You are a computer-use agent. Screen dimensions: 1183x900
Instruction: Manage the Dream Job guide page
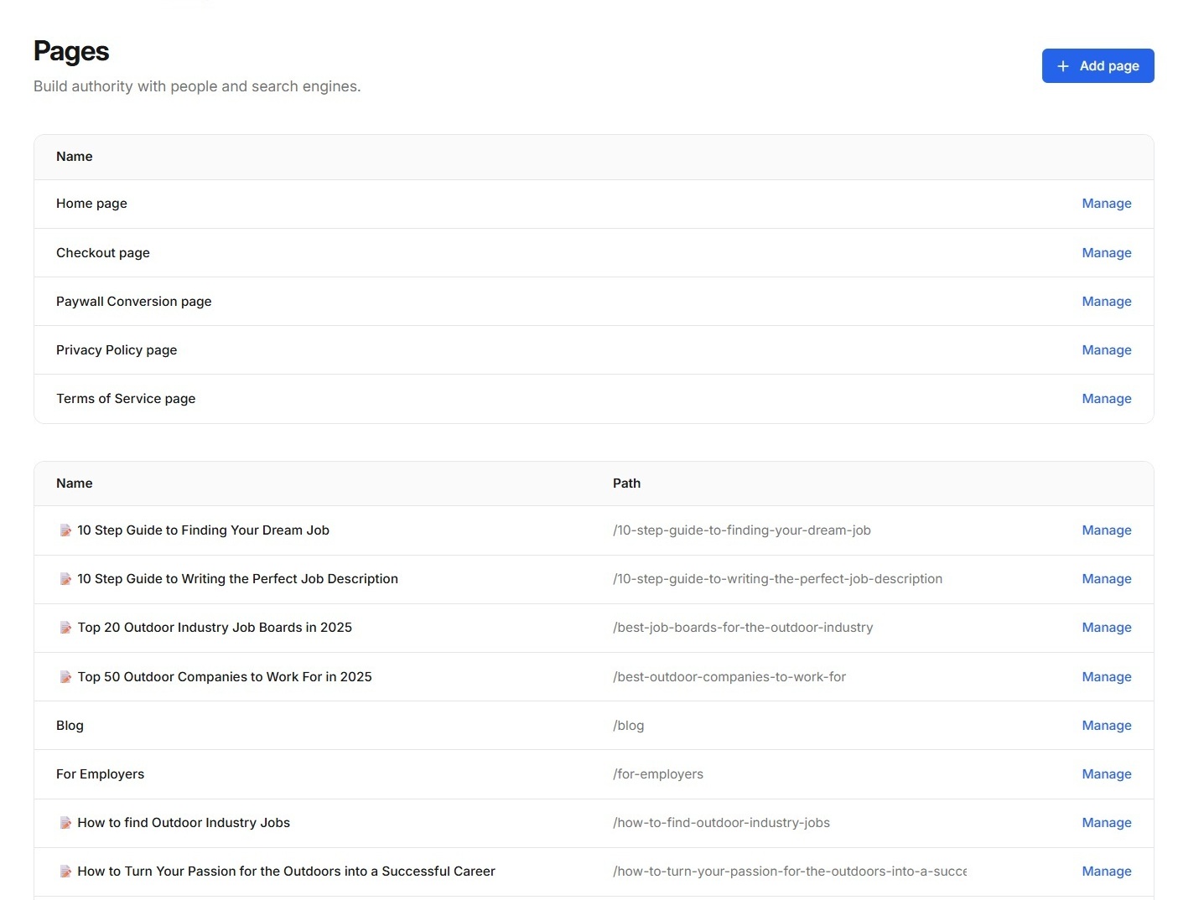(1106, 530)
